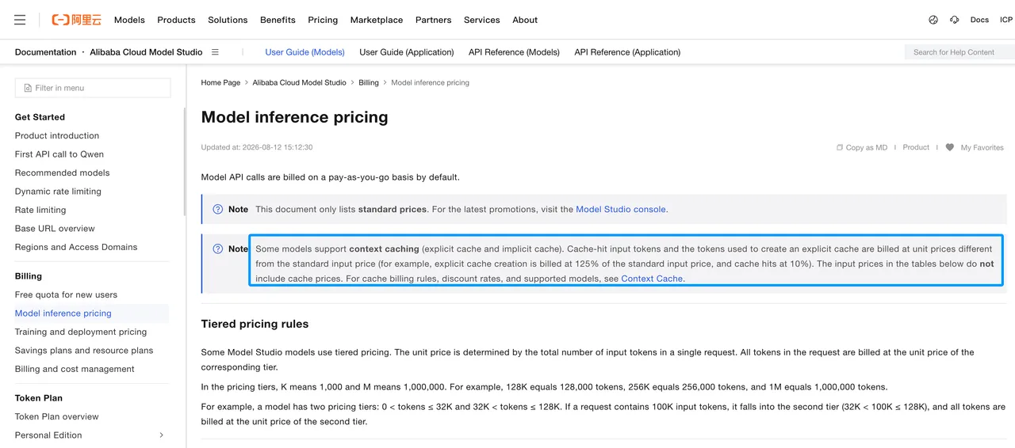Switch to API Reference (Models) tab
Screen dimensions: 1015x448
click(x=514, y=52)
